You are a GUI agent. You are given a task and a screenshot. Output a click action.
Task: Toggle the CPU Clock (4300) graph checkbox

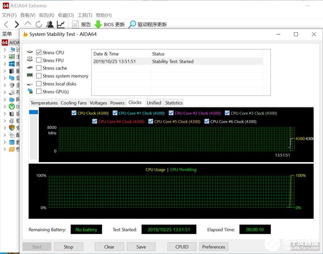pyautogui.click(x=74, y=113)
